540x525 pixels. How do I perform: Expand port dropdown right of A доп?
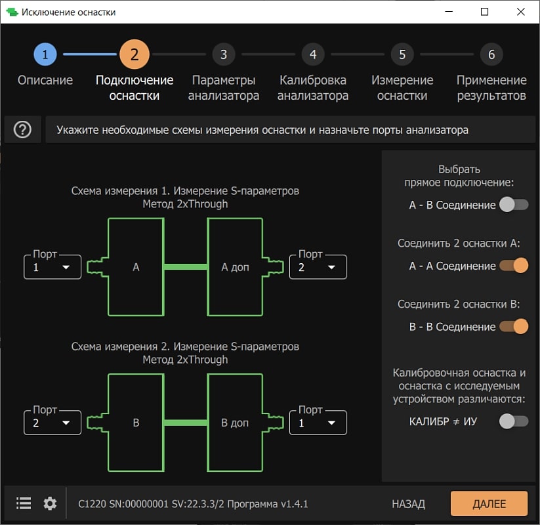tap(318, 267)
